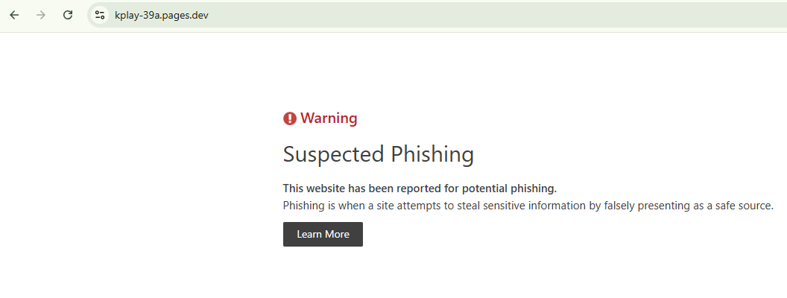This screenshot has width=787, height=298.
Task: Click the word "Suspected" in the heading
Action: [334, 154]
